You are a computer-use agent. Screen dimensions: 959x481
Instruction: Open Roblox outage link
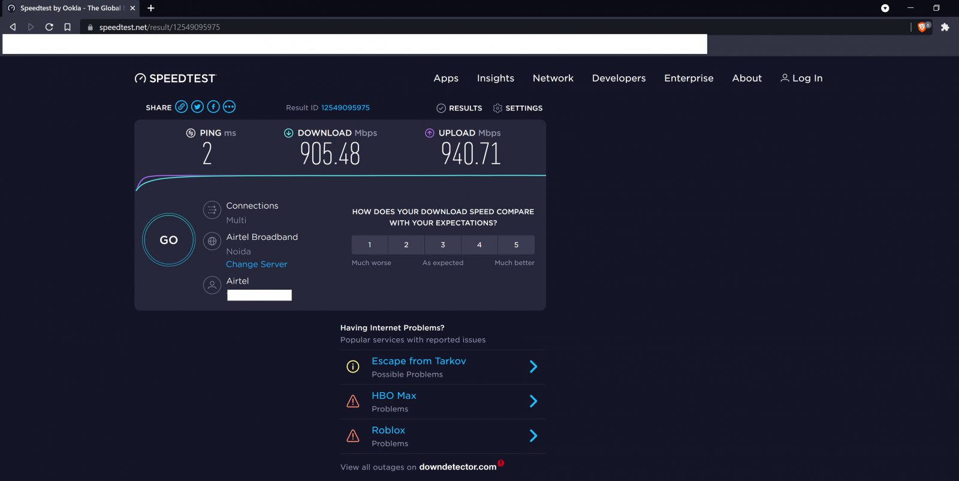(x=388, y=431)
